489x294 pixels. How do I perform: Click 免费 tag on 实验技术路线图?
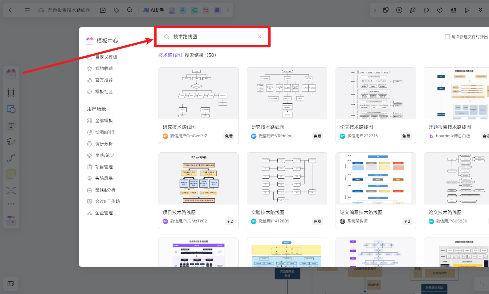coord(317,221)
